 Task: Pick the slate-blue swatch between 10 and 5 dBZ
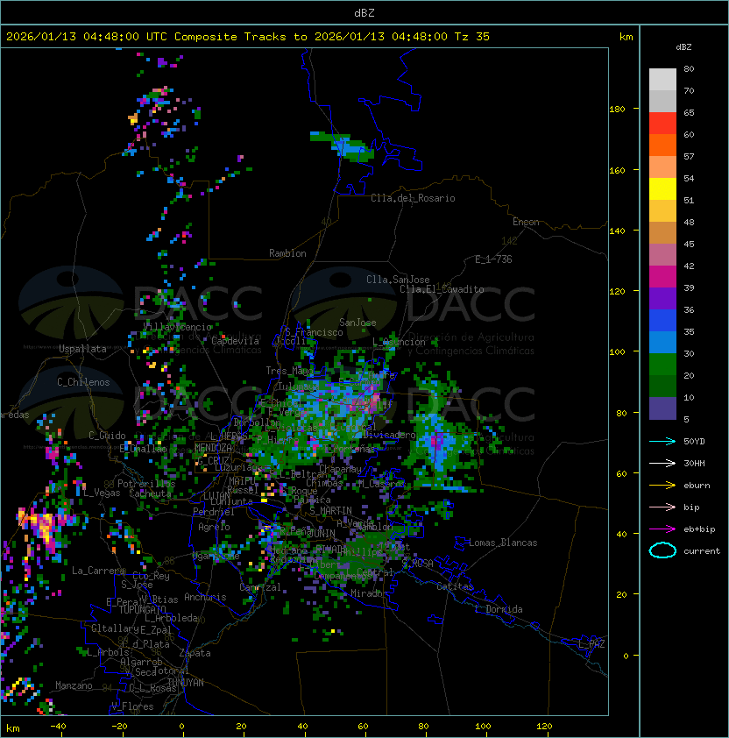click(x=662, y=408)
